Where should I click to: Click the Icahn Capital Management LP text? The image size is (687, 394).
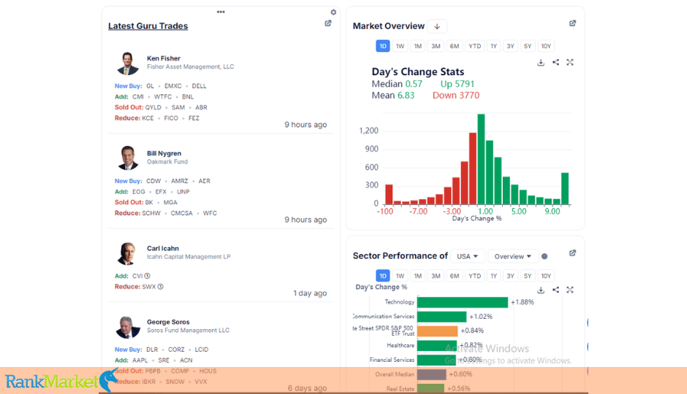[x=189, y=257]
